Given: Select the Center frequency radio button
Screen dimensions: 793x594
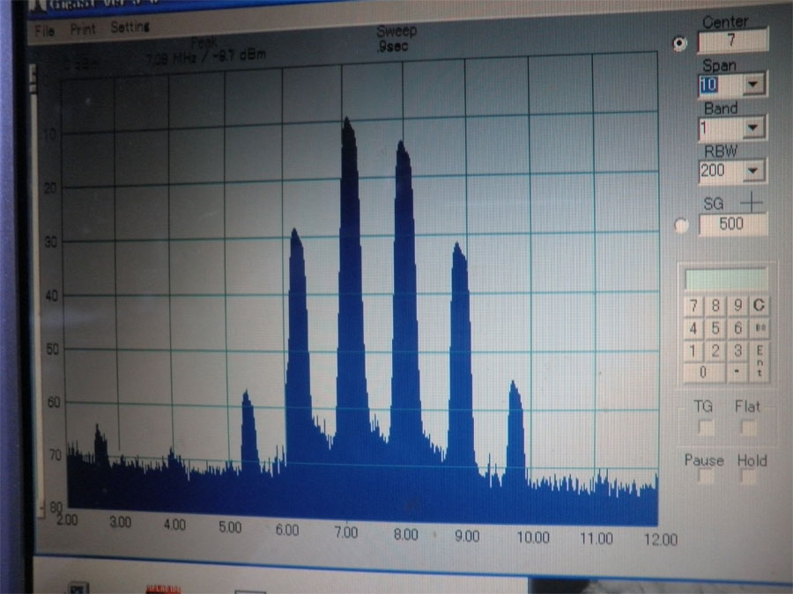Looking at the screenshot, I should [x=679, y=44].
